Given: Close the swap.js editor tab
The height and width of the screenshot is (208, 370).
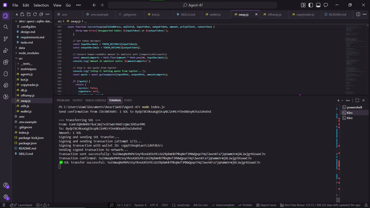Looking at the screenshot, I should (x=257, y=14).
